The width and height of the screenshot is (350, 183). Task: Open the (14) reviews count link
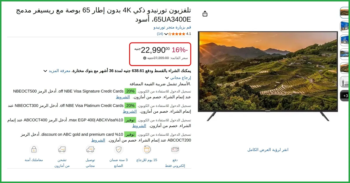[x=160, y=34]
